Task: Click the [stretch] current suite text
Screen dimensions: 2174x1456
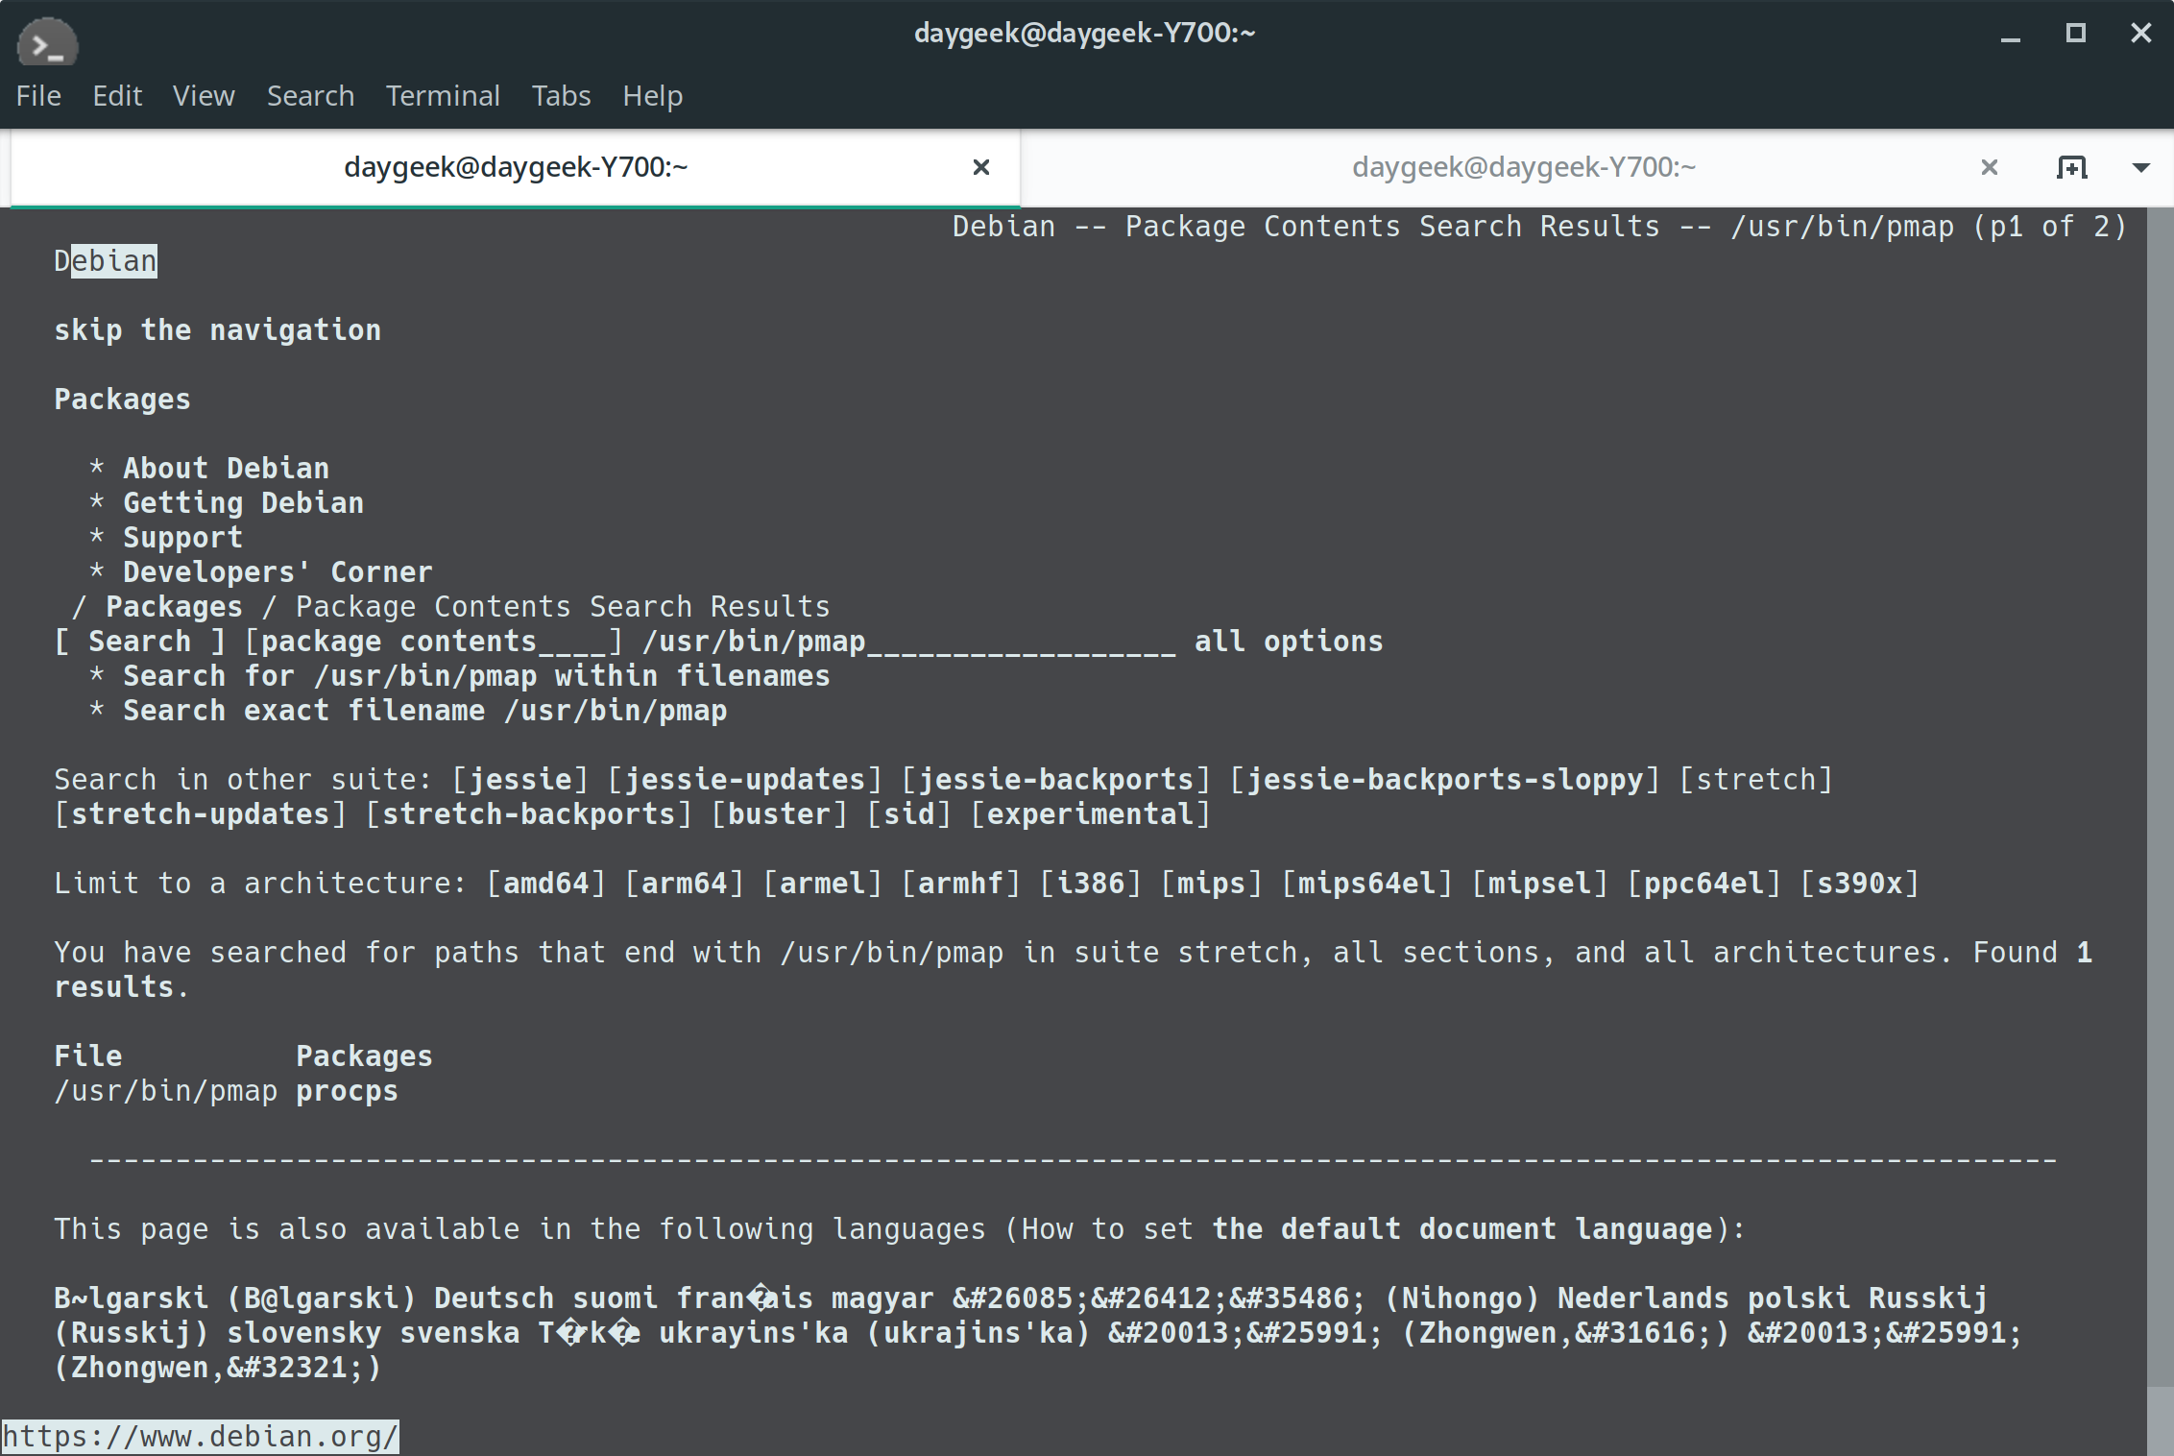Action: 1755,780
